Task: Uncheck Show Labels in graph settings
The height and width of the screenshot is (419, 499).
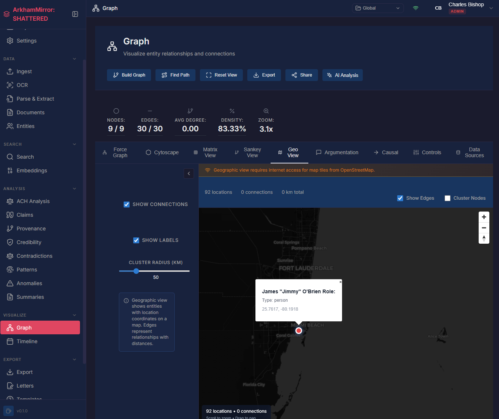Action: click(x=136, y=240)
